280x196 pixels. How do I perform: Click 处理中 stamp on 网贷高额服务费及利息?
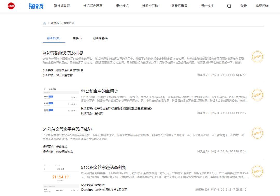click(x=257, y=57)
